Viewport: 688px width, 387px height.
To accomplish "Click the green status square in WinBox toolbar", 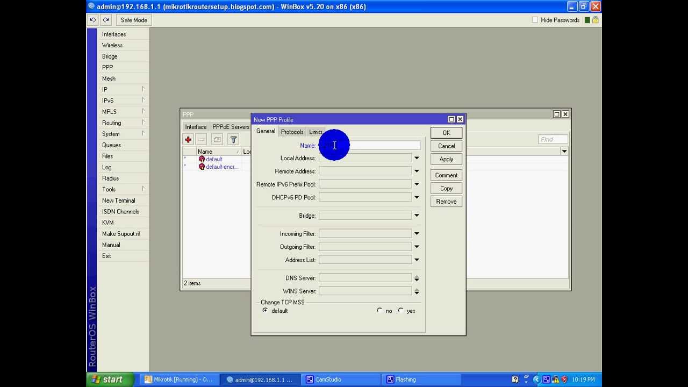I will 587,20.
